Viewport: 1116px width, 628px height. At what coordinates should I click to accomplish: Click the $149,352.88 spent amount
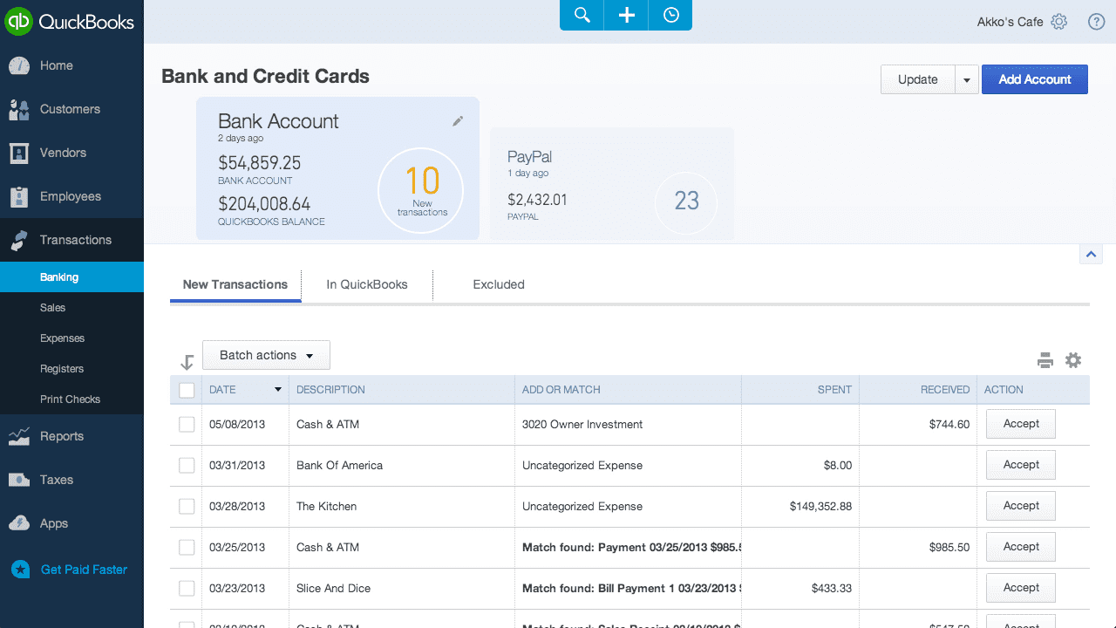pos(820,506)
